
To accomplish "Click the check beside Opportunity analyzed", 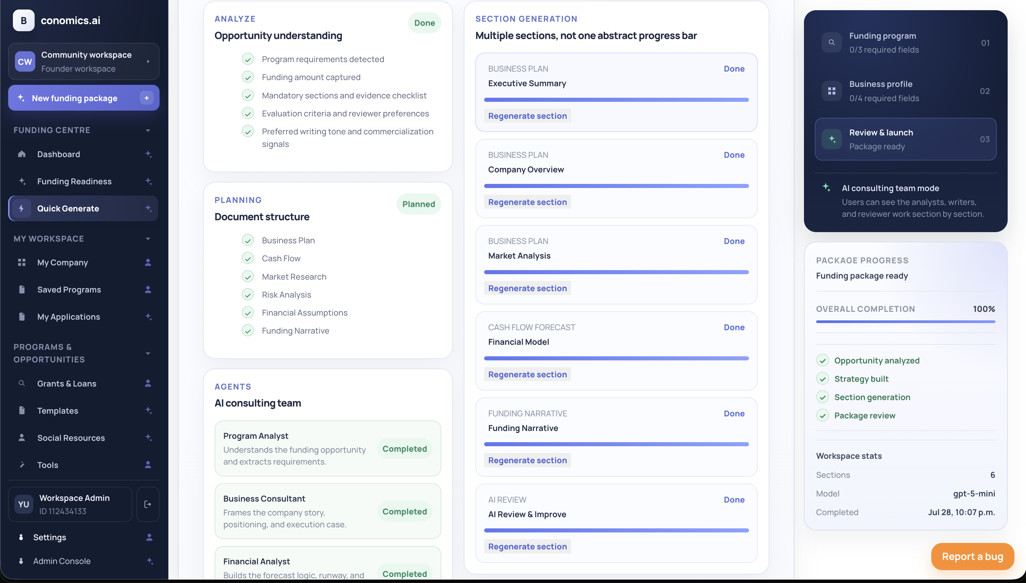I will point(823,360).
